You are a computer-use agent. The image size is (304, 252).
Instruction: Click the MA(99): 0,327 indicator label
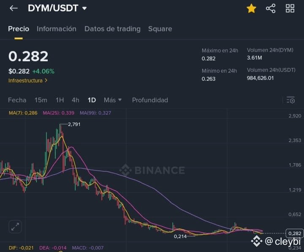tap(95, 113)
